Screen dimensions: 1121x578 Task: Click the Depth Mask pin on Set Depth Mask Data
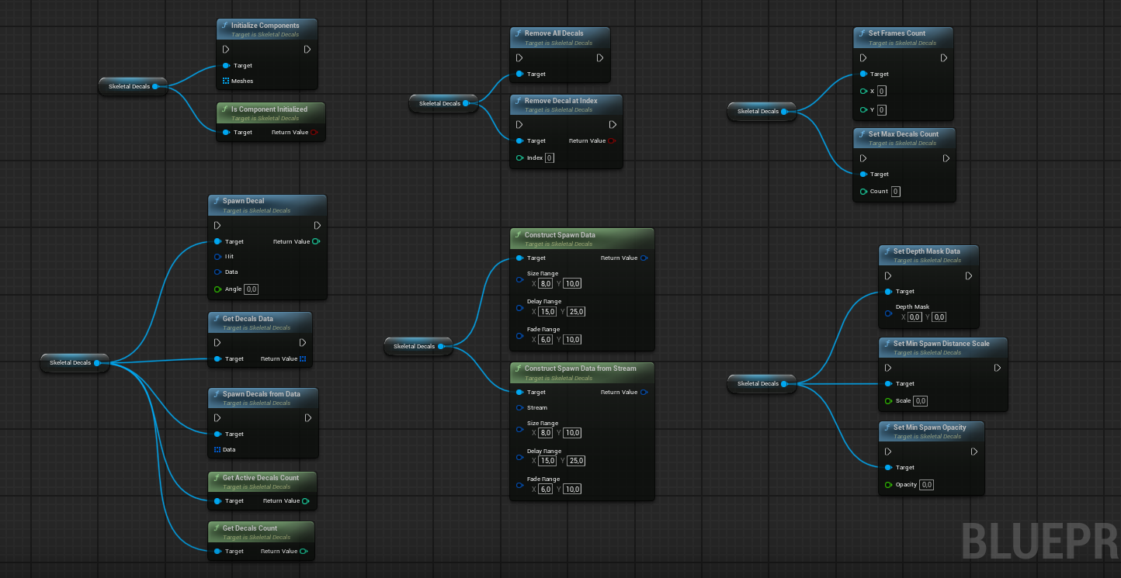click(x=888, y=313)
